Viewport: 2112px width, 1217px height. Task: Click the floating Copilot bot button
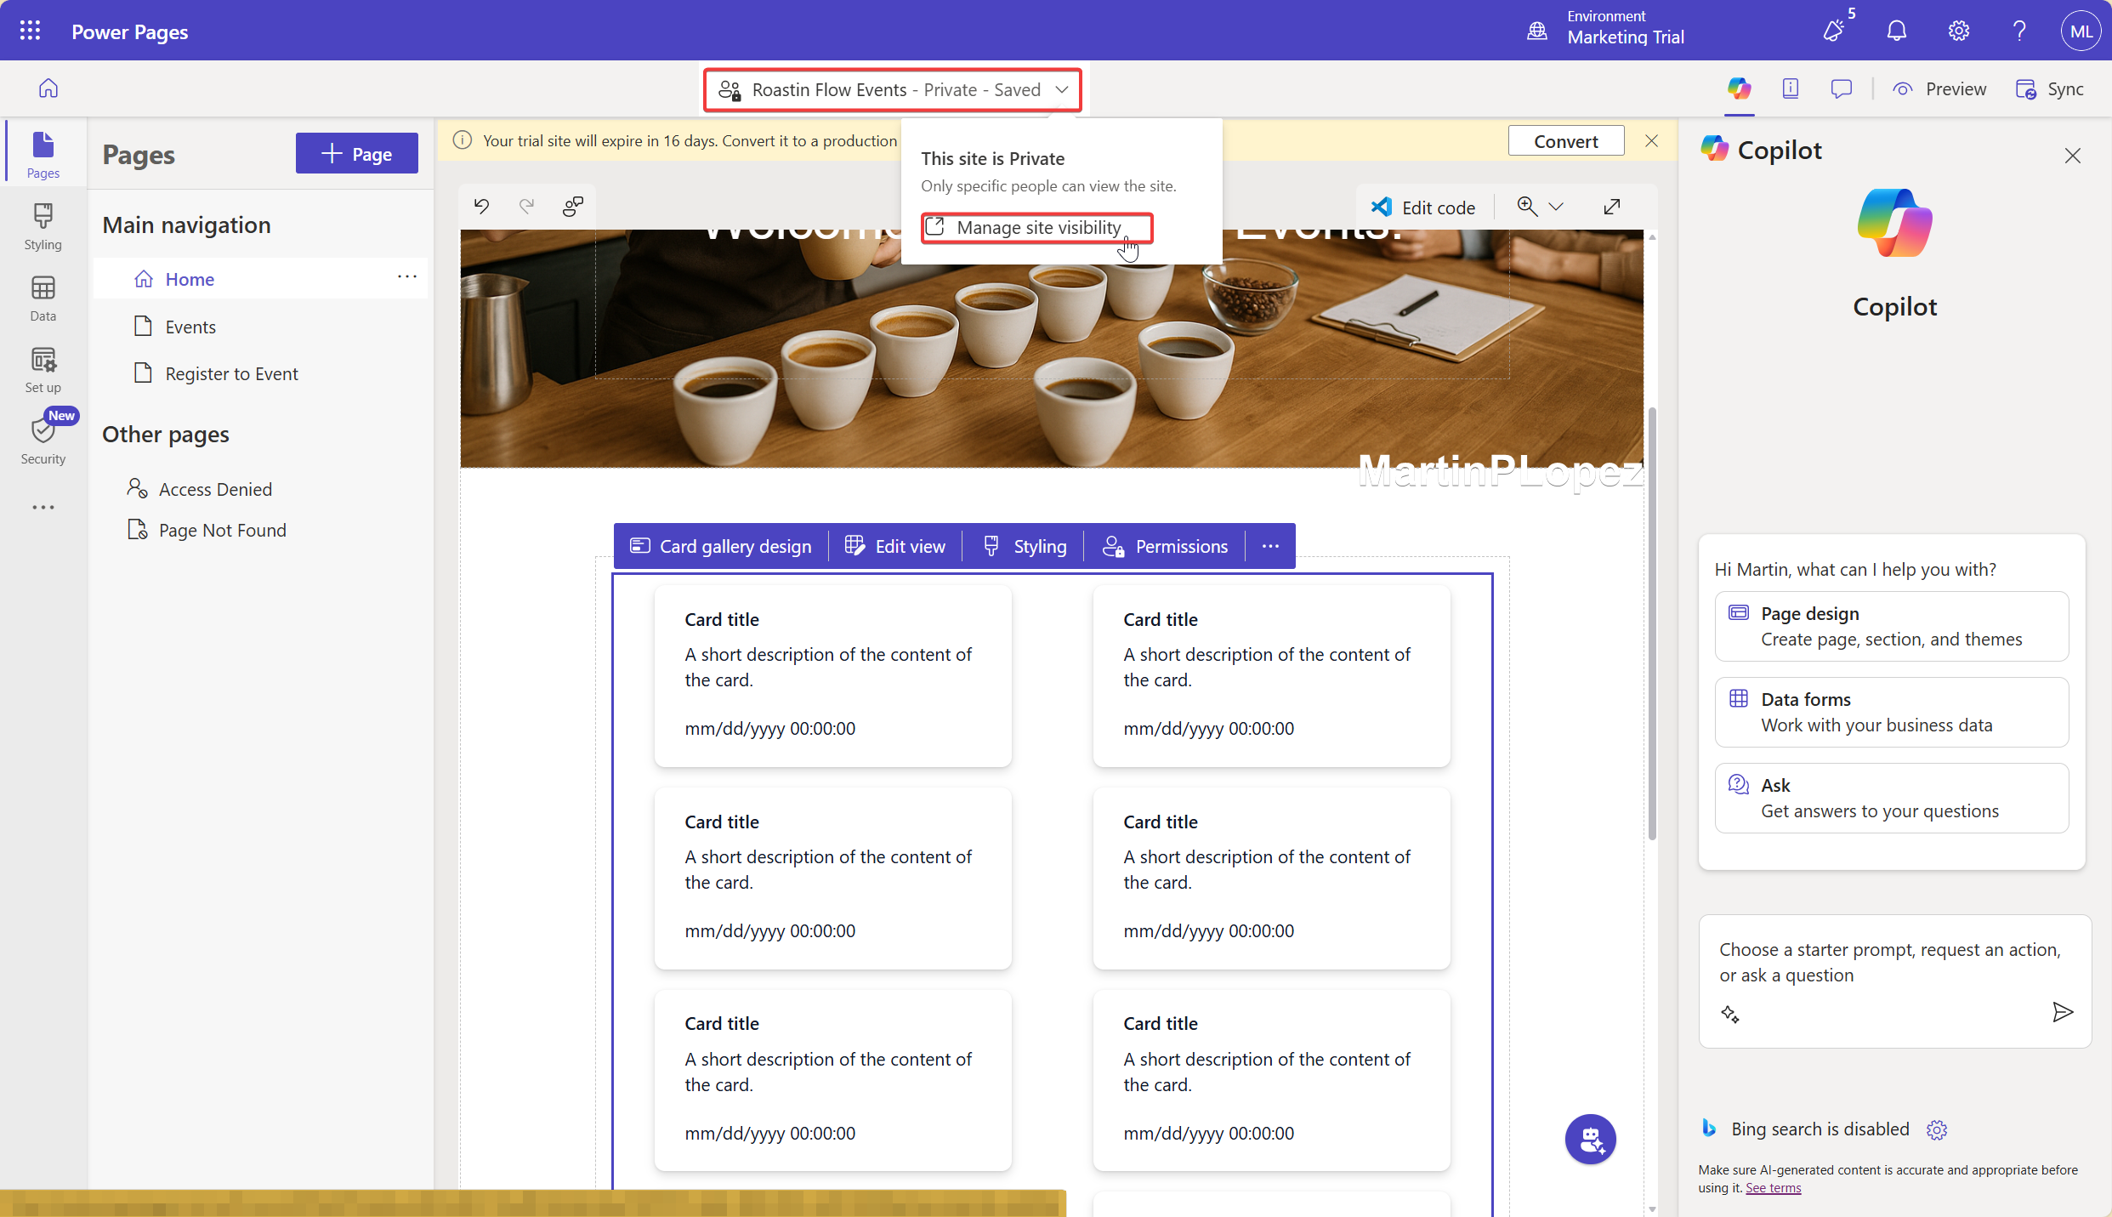(1592, 1139)
